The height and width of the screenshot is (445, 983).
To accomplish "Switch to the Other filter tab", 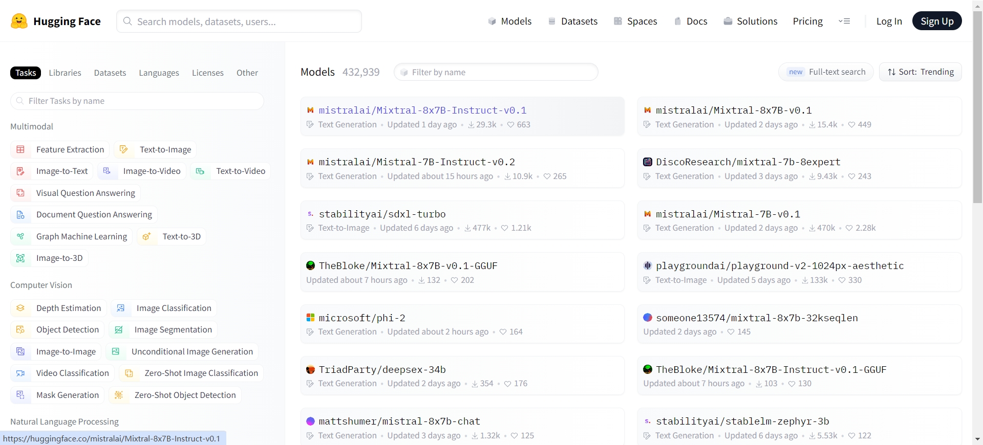I will coord(247,73).
